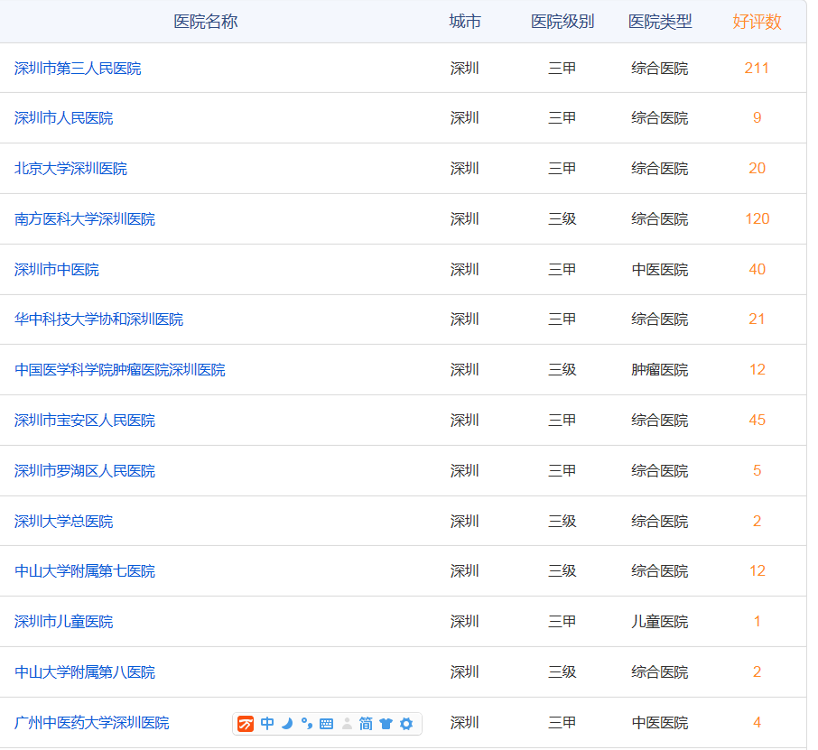This screenshot has height=750, width=818.
Task: Click 综合医院 in 深圳市宝安区人民医院 row
Action: pos(660,421)
